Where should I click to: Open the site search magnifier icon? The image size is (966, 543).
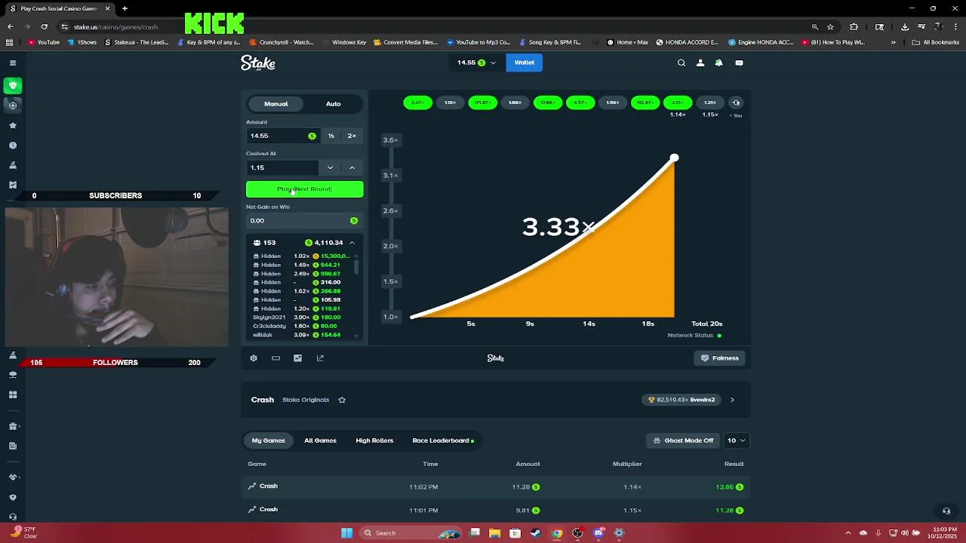pos(681,63)
